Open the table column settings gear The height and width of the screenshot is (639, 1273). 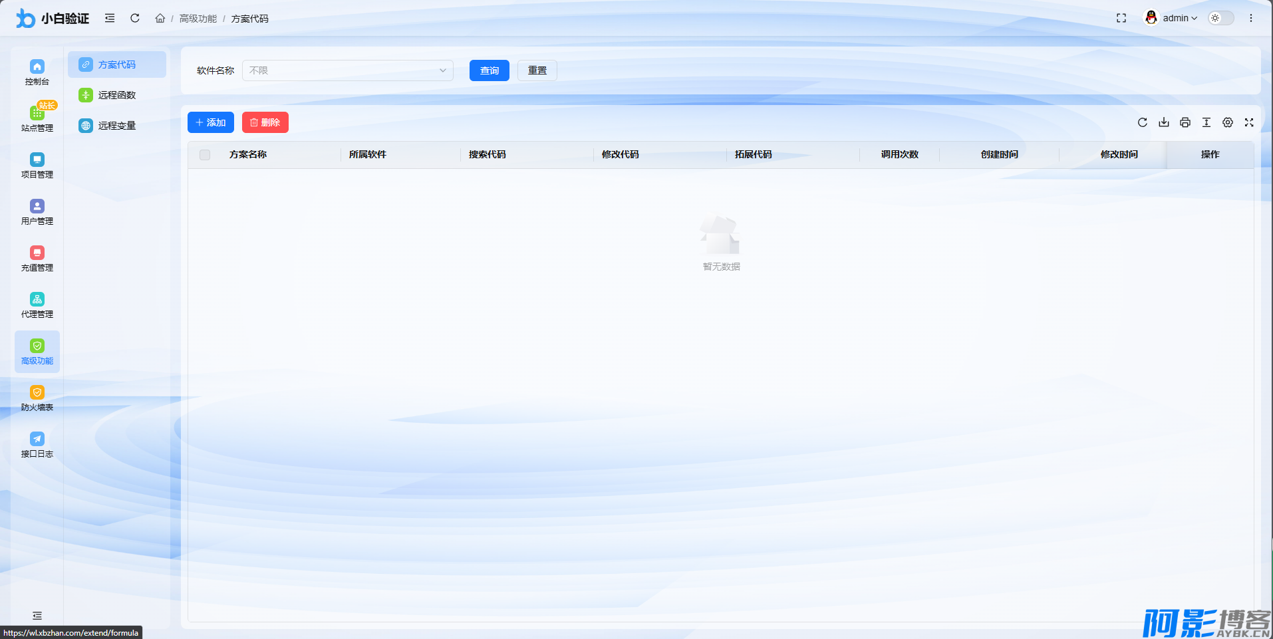(x=1227, y=122)
